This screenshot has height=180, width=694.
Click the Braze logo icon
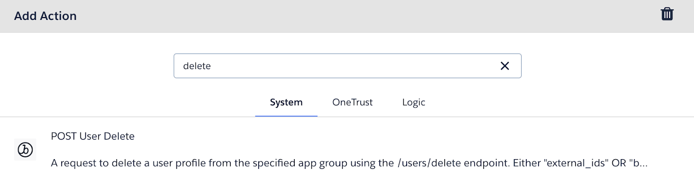25,150
